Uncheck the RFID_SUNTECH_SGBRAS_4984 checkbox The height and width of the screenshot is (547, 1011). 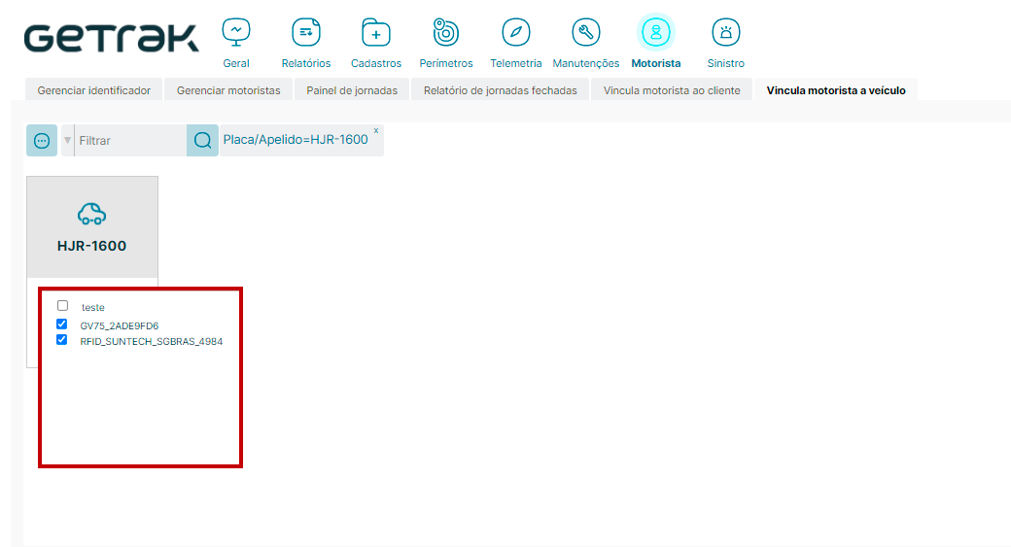62,340
